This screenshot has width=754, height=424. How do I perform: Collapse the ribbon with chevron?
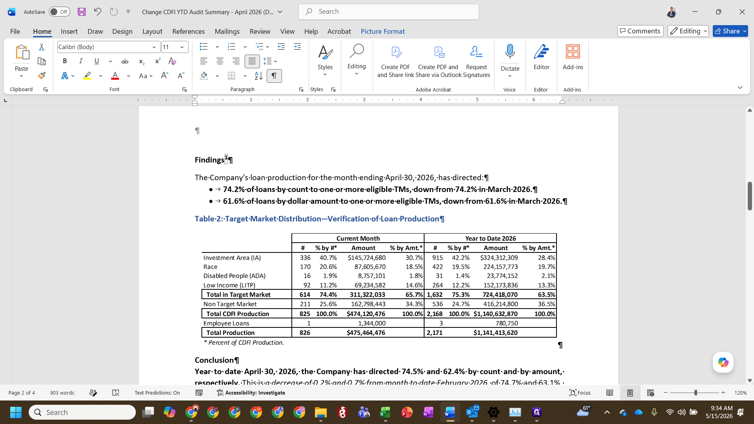(740, 88)
